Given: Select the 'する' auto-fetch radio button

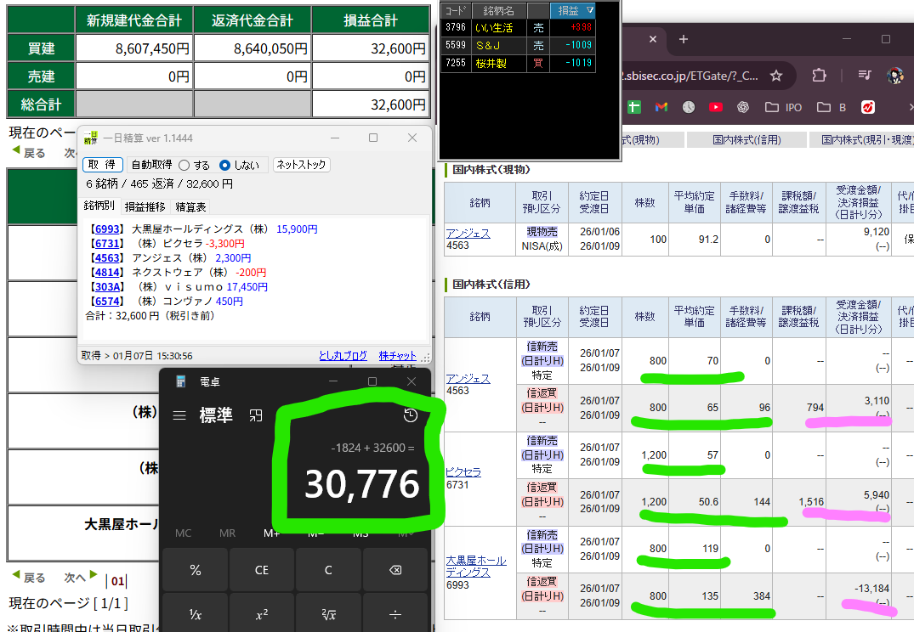Looking at the screenshot, I should point(184,165).
